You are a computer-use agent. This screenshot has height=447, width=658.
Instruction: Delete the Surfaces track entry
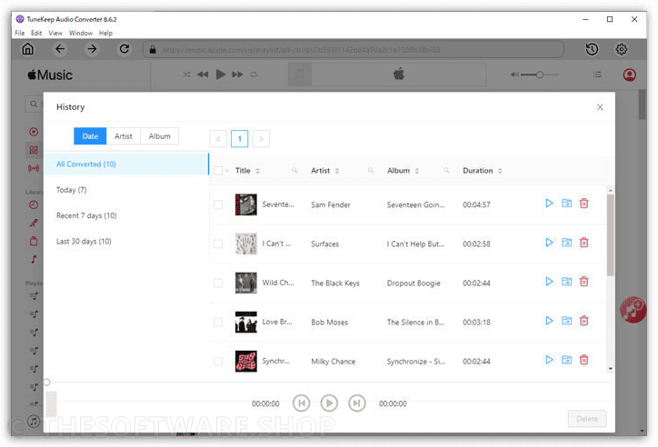click(x=583, y=243)
